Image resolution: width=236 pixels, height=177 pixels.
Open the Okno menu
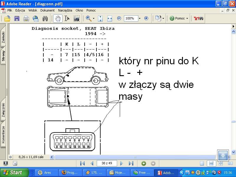pos(79,10)
